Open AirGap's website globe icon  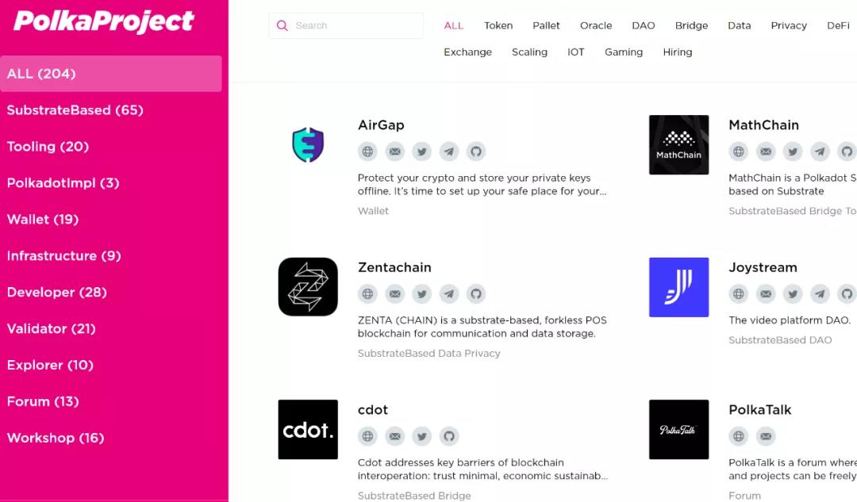tap(368, 151)
